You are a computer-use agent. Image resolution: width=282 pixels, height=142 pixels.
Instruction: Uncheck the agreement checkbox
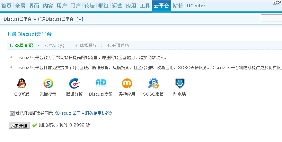pyautogui.click(x=12, y=113)
